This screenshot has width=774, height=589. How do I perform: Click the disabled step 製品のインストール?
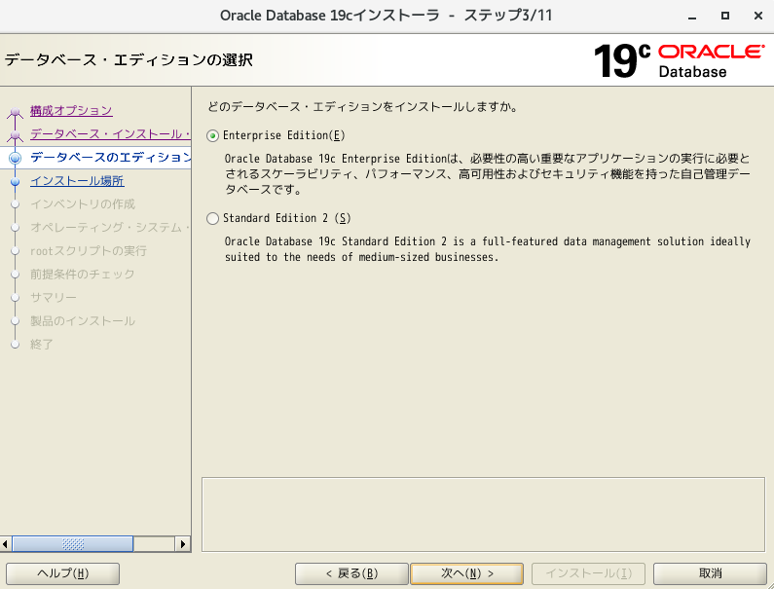[x=83, y=321]
